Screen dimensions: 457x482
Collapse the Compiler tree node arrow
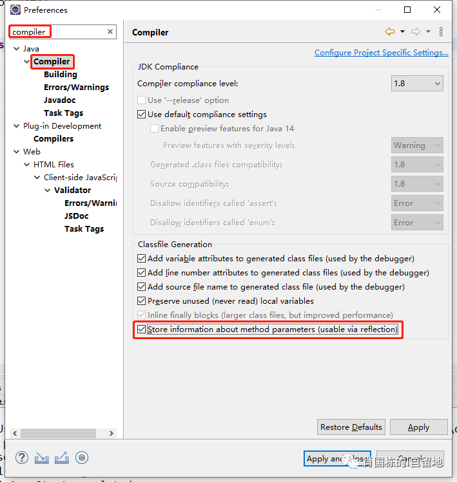27,62
